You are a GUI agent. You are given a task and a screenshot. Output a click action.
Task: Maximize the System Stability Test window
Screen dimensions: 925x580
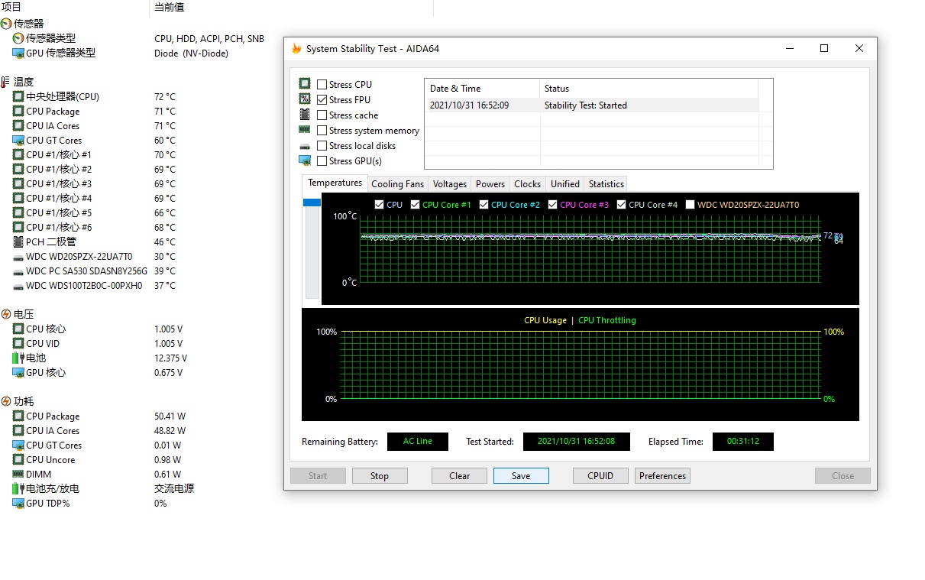[x=824, y=48]
